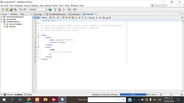Expand the proyectoPHP project node
The width and height of the screenshot is (184, 103).
pyautogui.click(x=2, y=19)
